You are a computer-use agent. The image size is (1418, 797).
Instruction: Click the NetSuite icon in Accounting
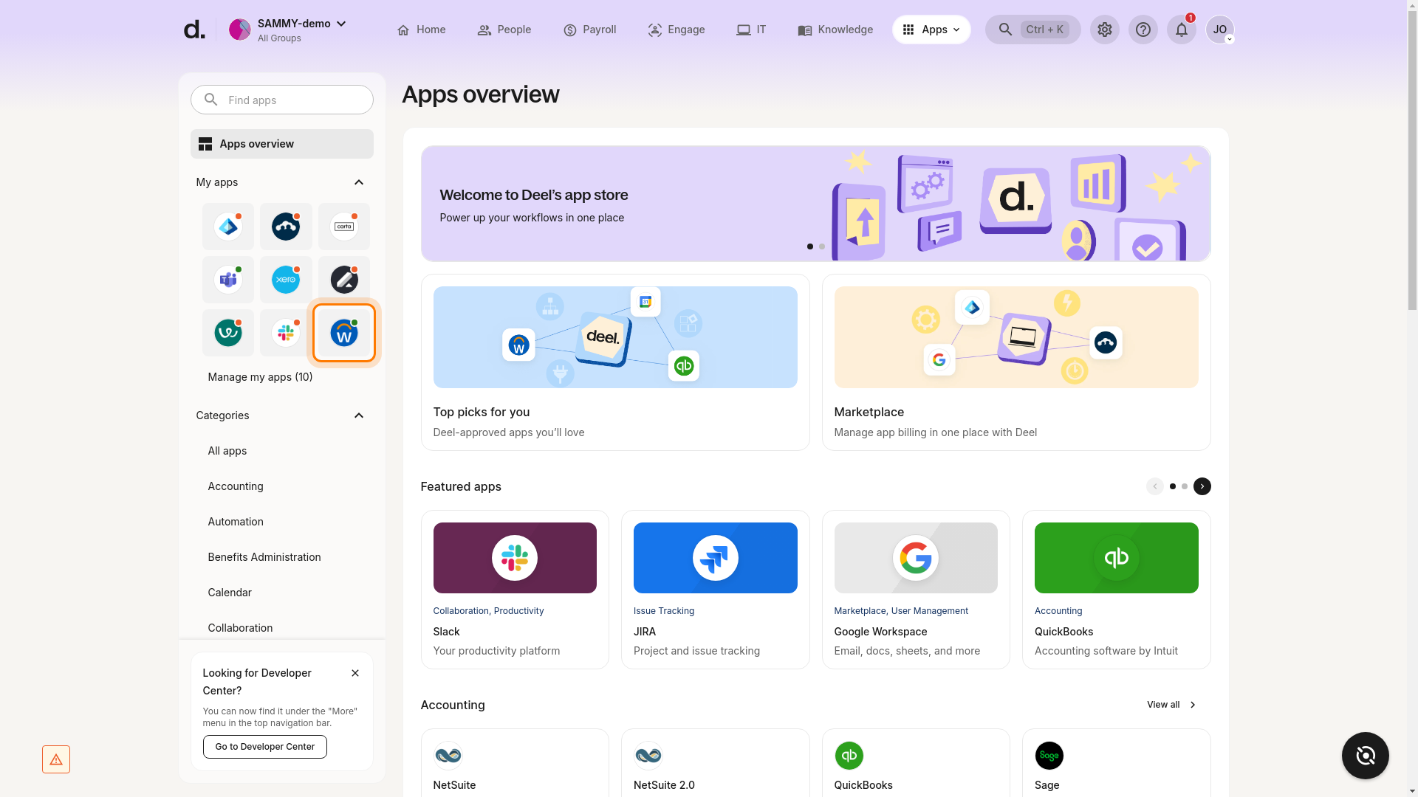click(448, 756)
